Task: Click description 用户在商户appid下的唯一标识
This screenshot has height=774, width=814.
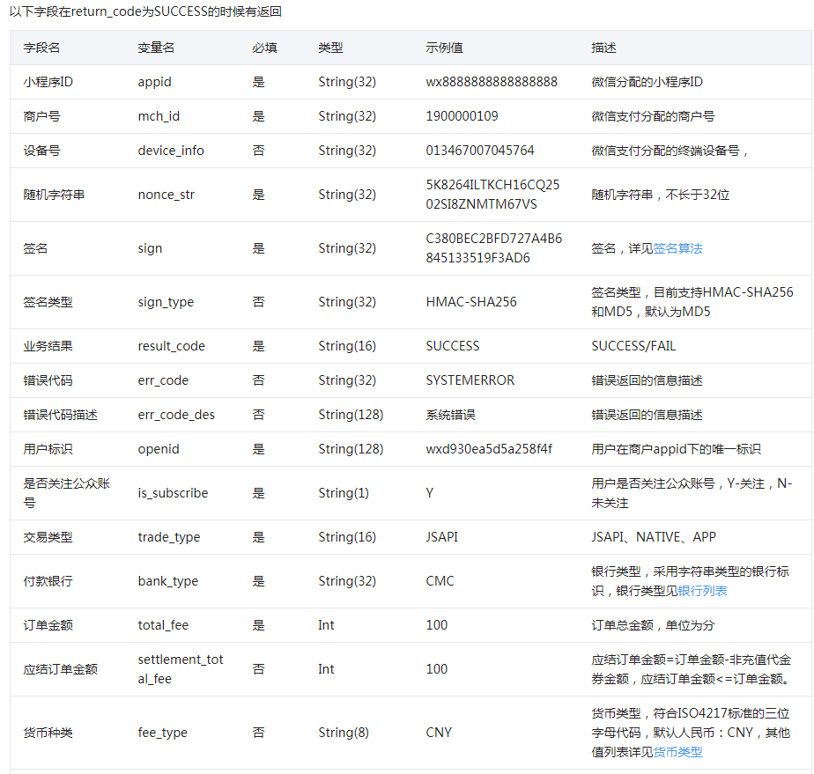Action: 676,449
